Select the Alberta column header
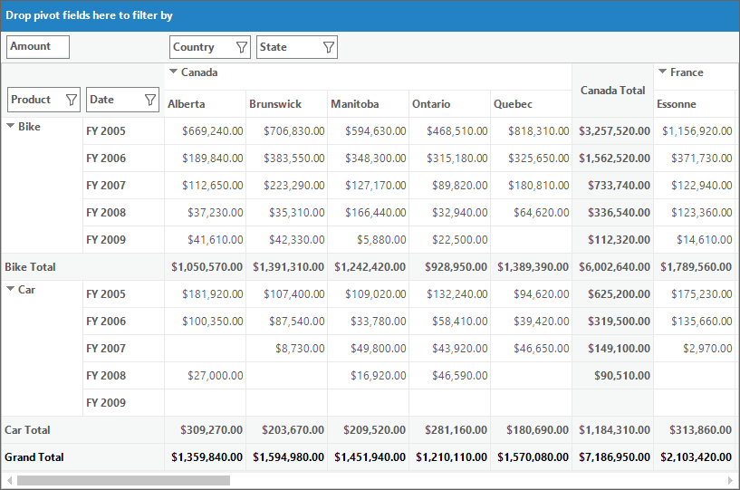Screen dimensions: 740x490 click(x=206, y=104)
